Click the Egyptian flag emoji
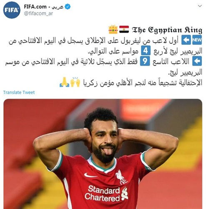This screenshot has width=206, height=209. click(124, 29)
